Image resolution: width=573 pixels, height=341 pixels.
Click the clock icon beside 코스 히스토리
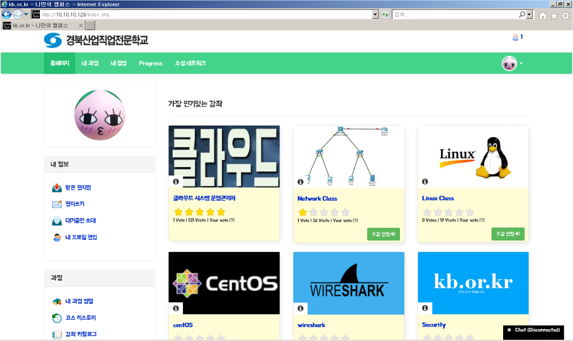click(x=57, y=318)
